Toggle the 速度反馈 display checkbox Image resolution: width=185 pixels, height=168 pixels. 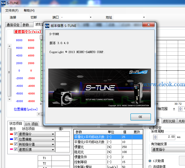(x=16, y=149)
